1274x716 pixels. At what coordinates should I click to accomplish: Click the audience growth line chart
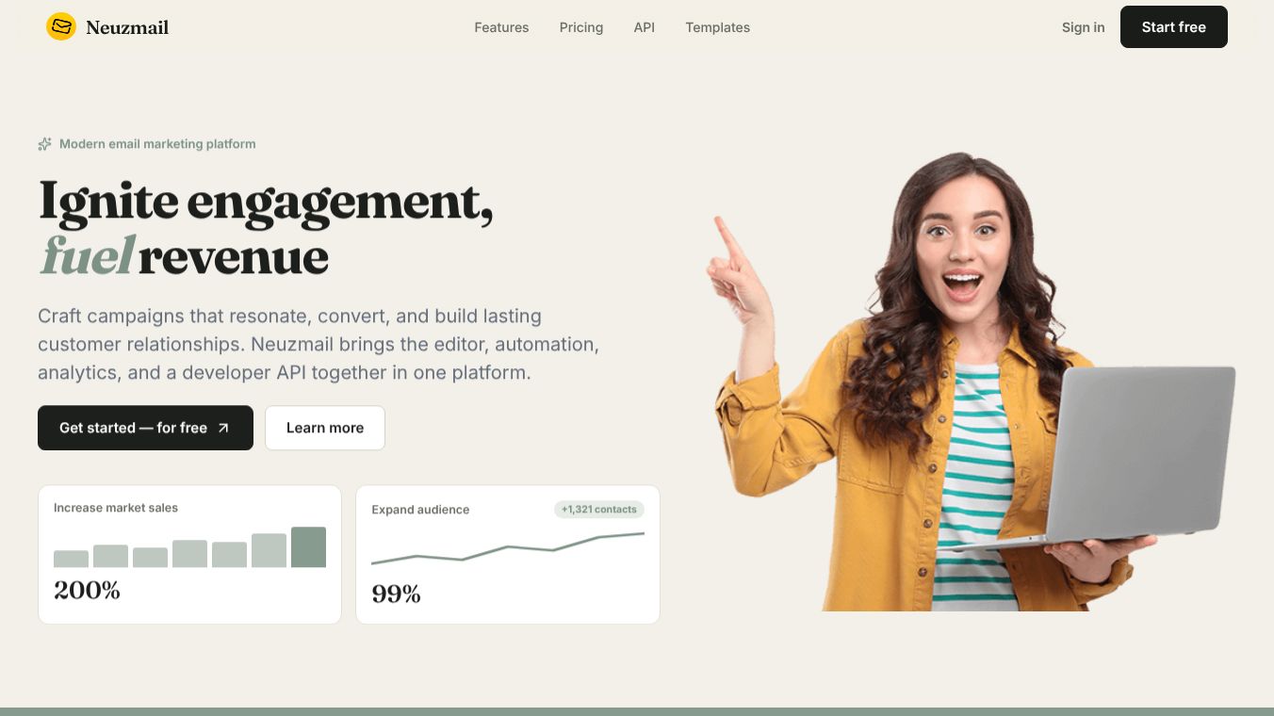point(508,548)
